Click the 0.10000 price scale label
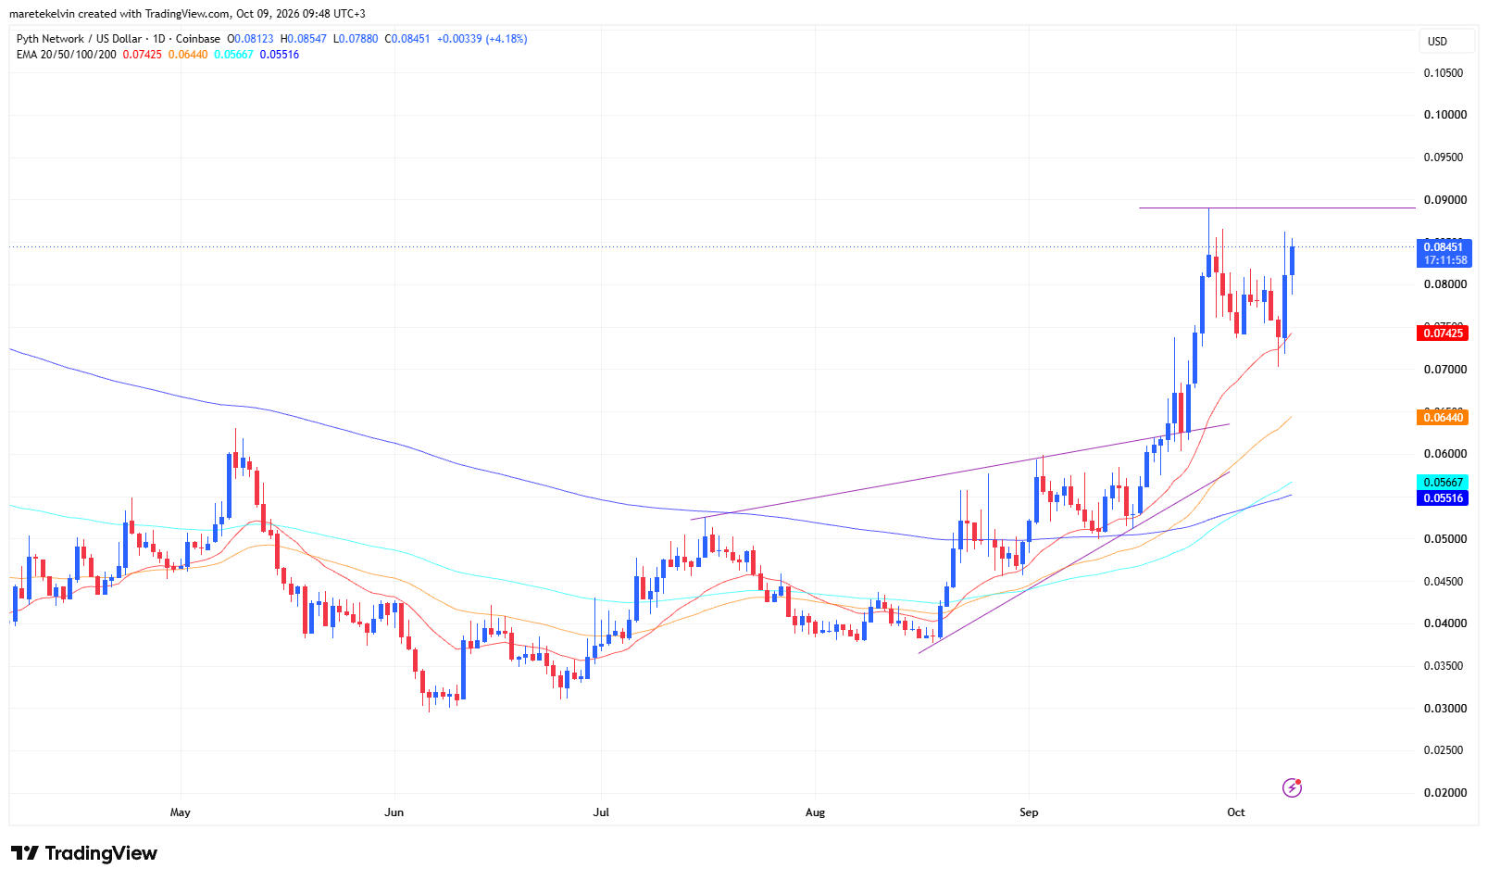The width and height of the screenshot is (1488, 881). (x=1444, y=115)
